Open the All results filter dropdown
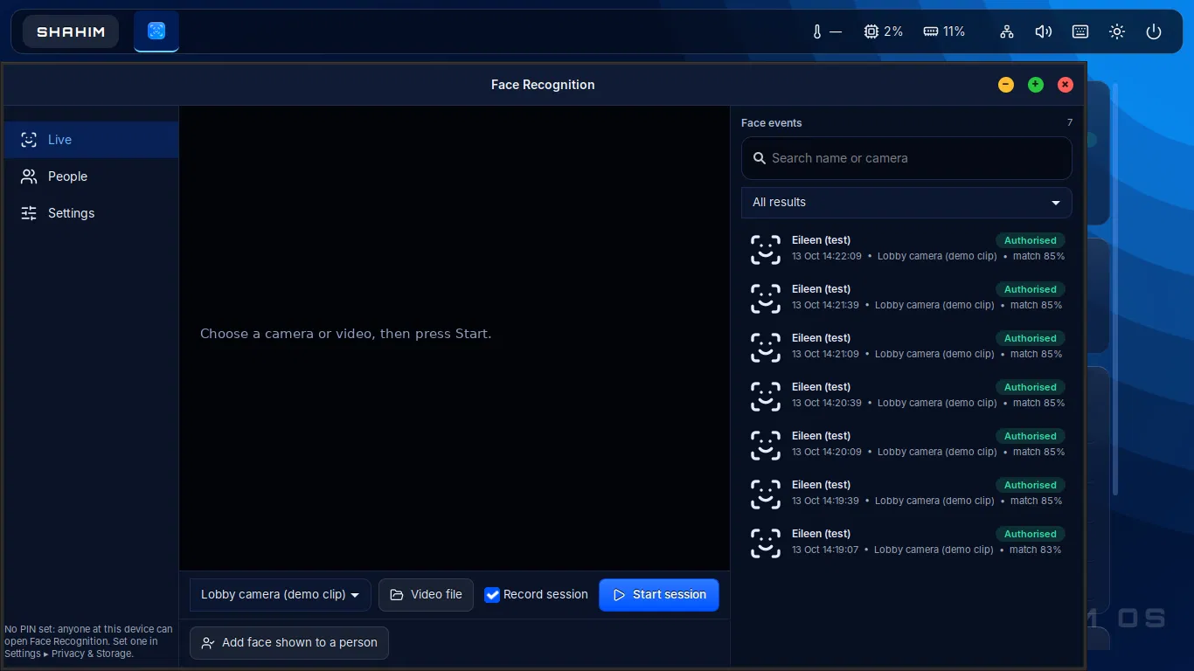The height and width of the screenshot is (671, 1194). click(x=906, y=202)
